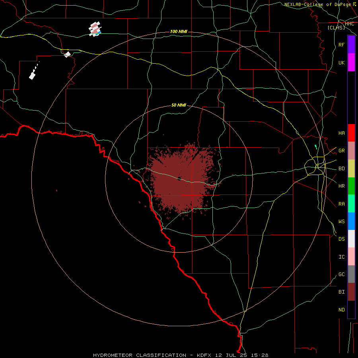Click the GC gray legend swatch
Screen dimensions: 358x358
(351, 274)
